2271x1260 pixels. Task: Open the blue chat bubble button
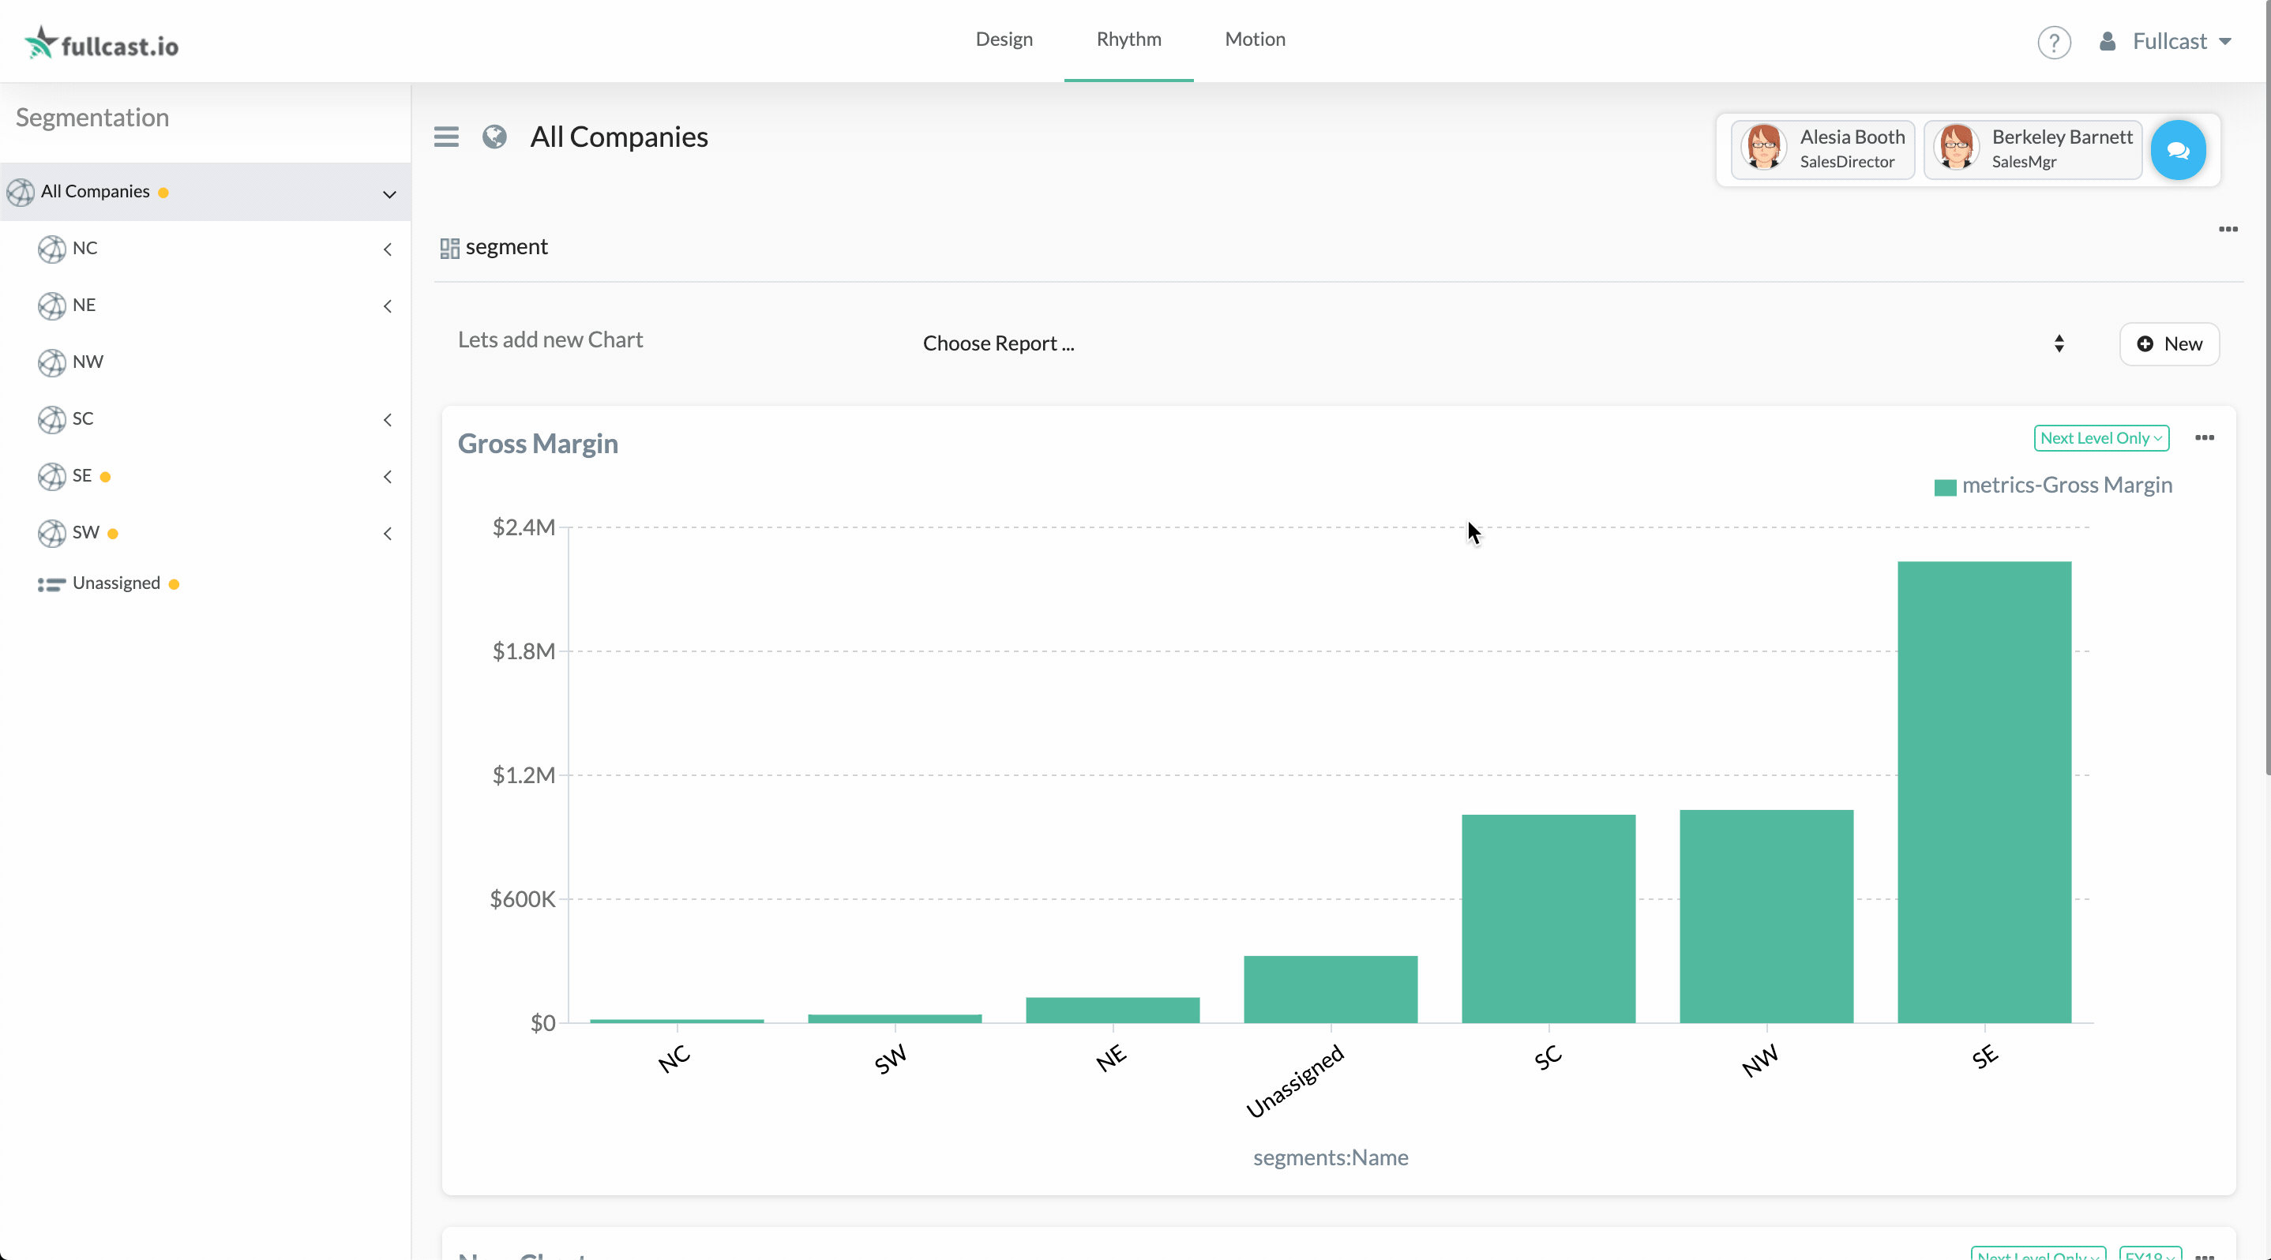coord(2178,151)
